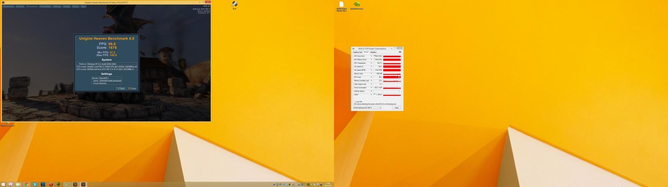Image resolution: width=668 pixels, height=187 pixels.
Task: Click GPU-Z screenshot camera icon
Action: pos(400,52)
